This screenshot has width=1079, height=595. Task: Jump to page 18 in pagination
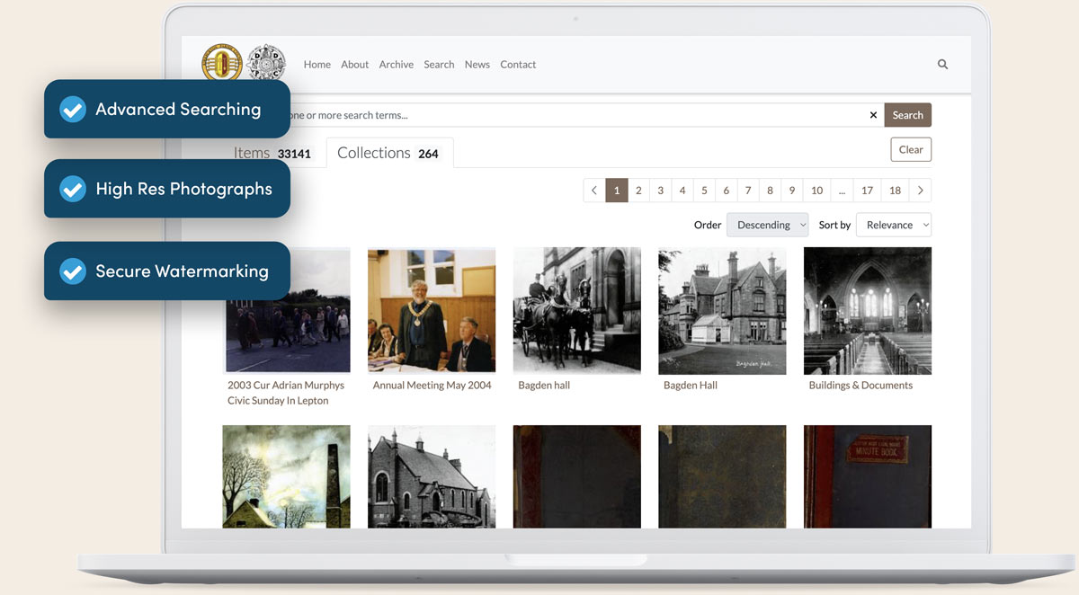click(895, 191)
